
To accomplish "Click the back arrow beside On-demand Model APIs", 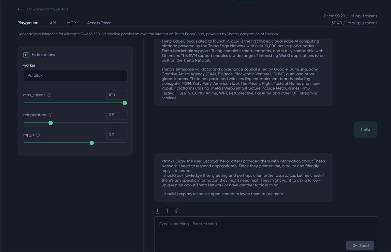I will pyautogui.click(x=21, y=9).
